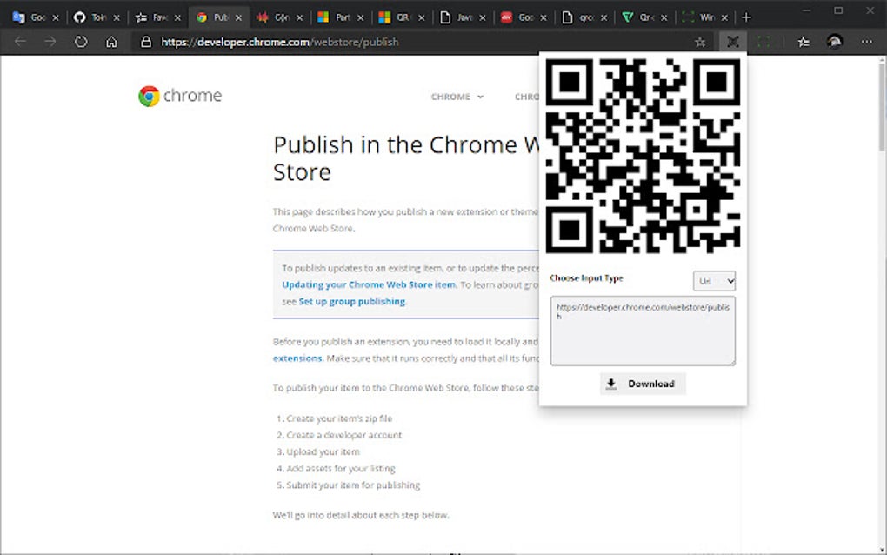This screenshot has height=555, width=887.
Task: Click the Chrome logo on the page
Action: 180,96
